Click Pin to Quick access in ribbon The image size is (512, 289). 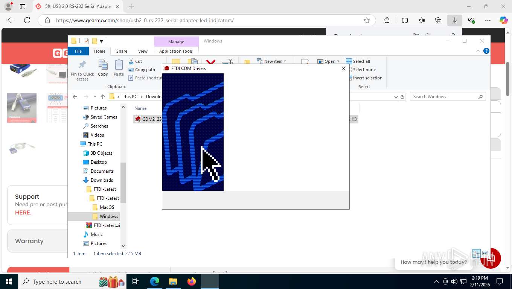[82, 70]
